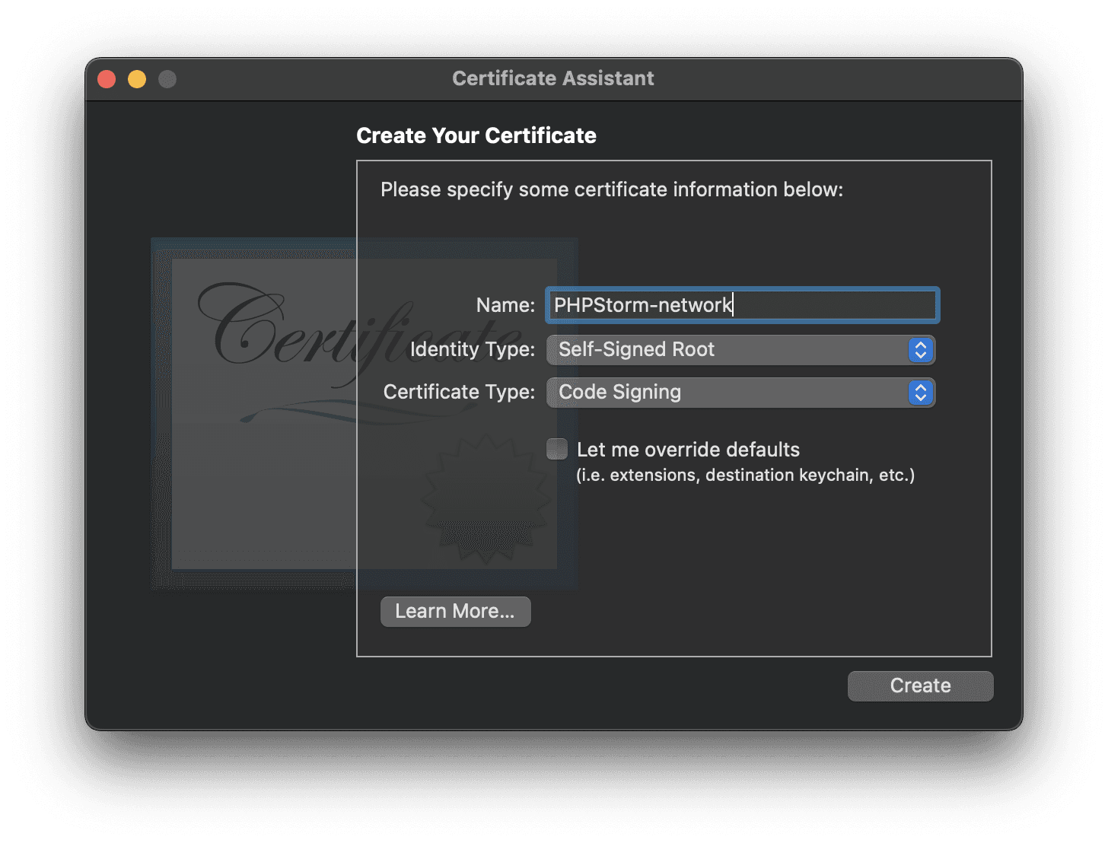
Task: Click the Name field containing PHPStorm-network
Action: click(742, 305)
